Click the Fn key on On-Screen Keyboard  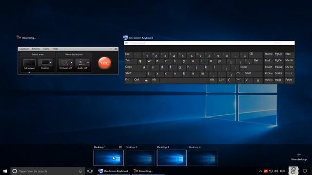coord(129,80)
